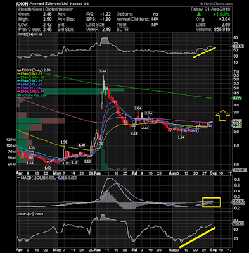Click the 2.11 June low label
Screen dimensions: 249x253
134,133
